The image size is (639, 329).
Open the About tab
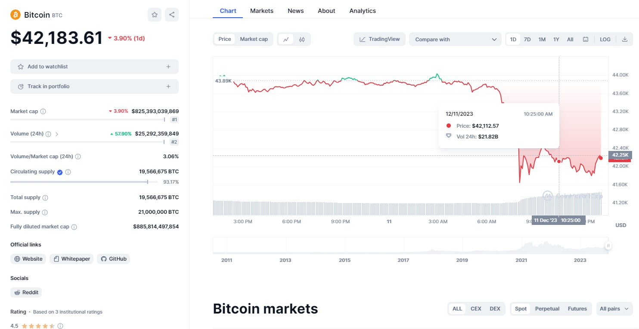tap(326, 11)
